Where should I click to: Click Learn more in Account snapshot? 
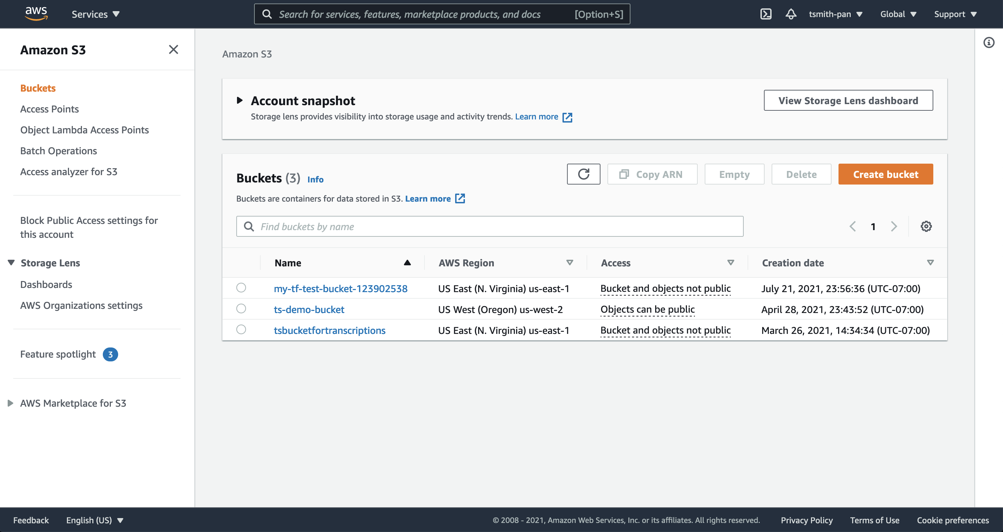coord(537,117)
